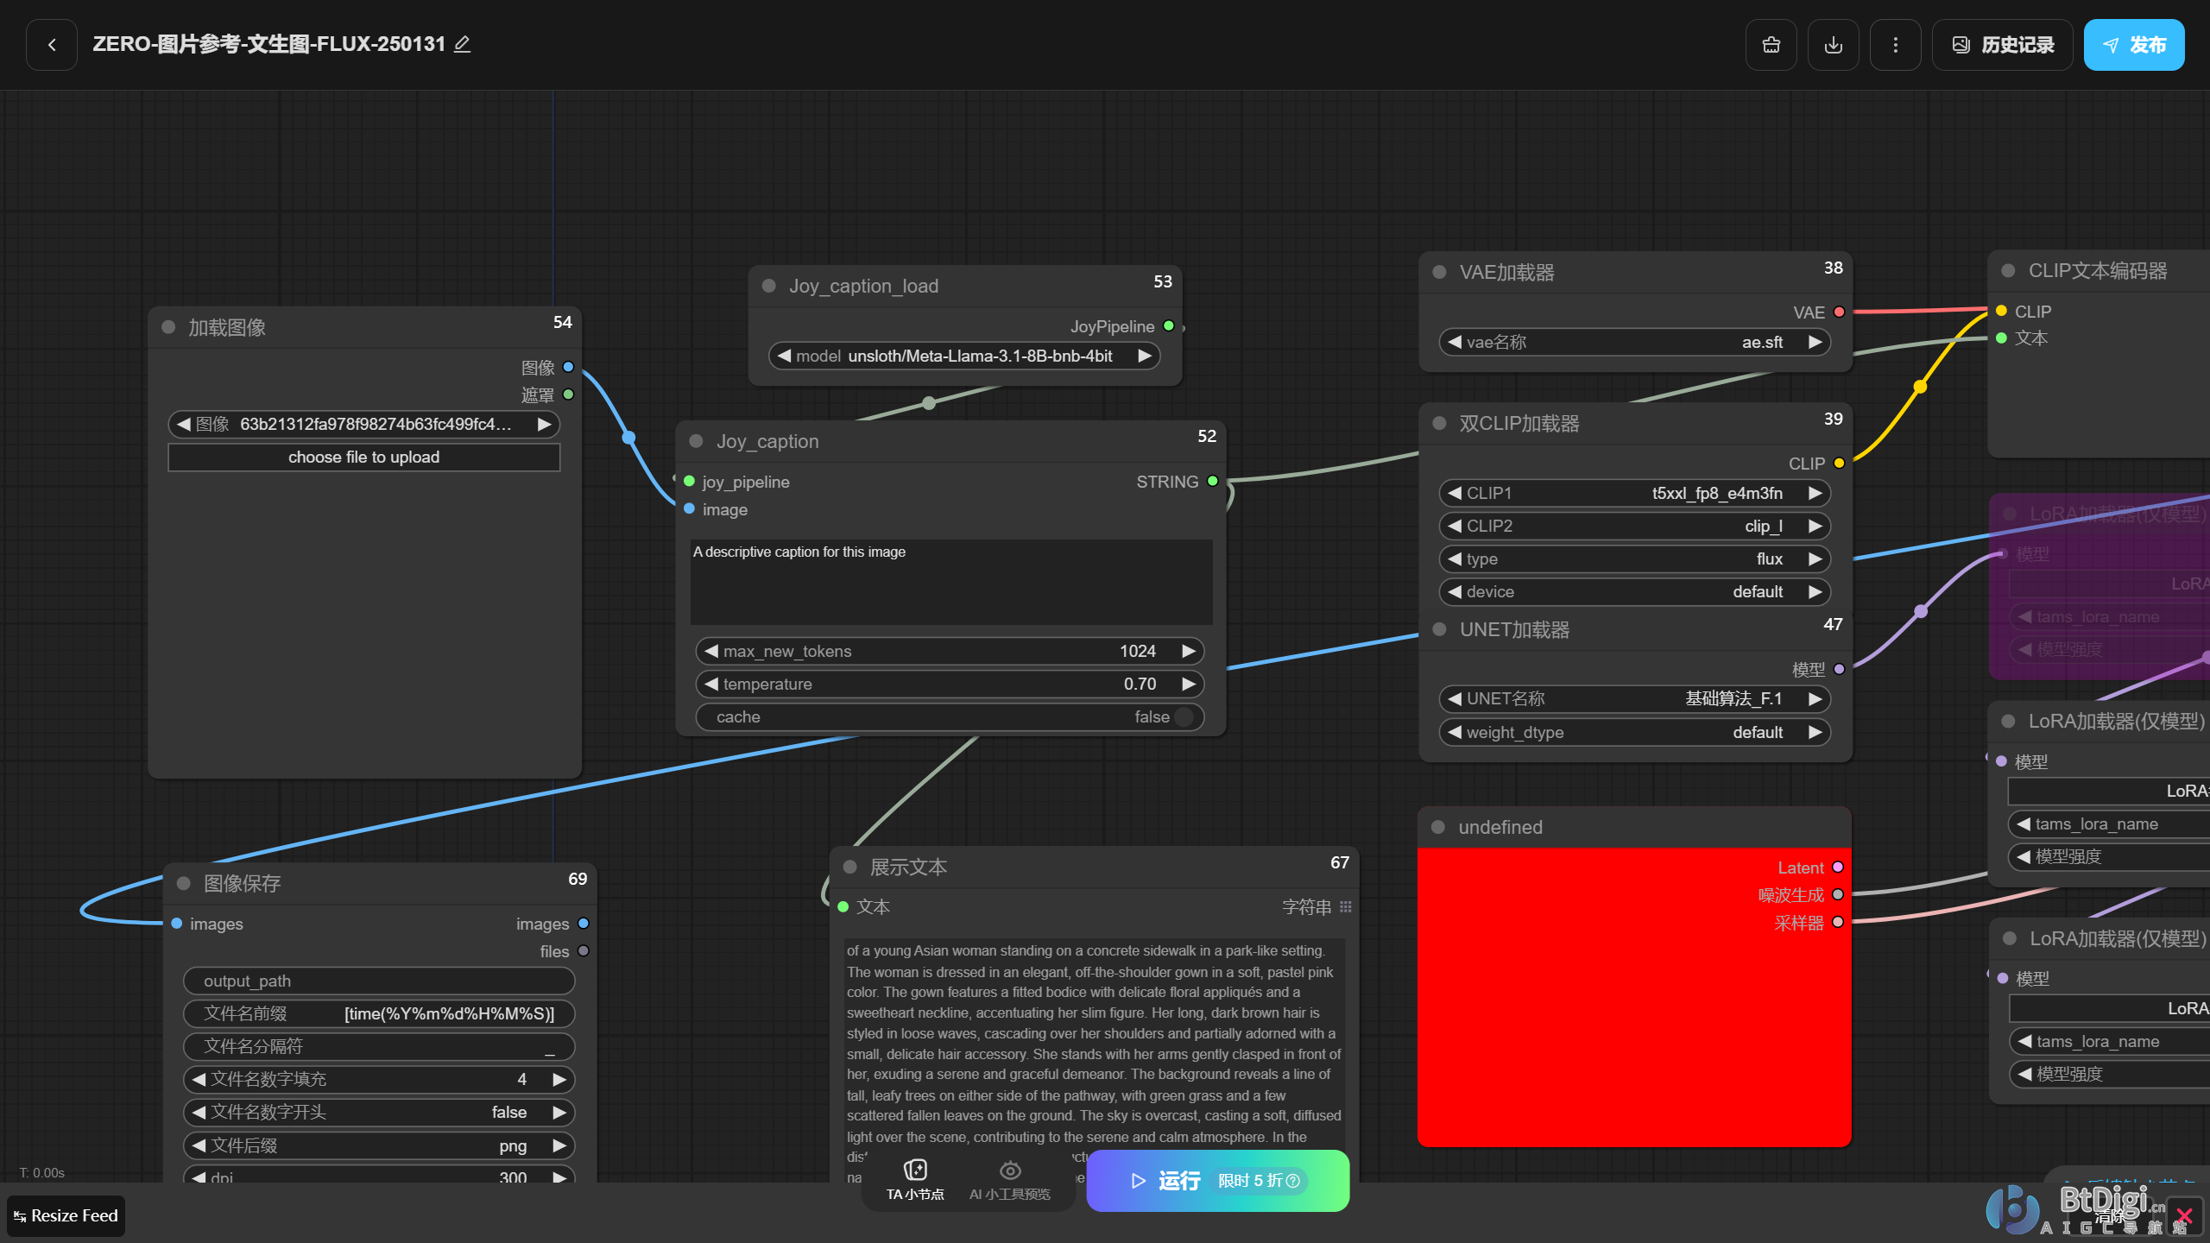Collapse Joy_caption_load node via its dot
The height and width of the screenshot is (1243, 2210).
coord(769,286)
